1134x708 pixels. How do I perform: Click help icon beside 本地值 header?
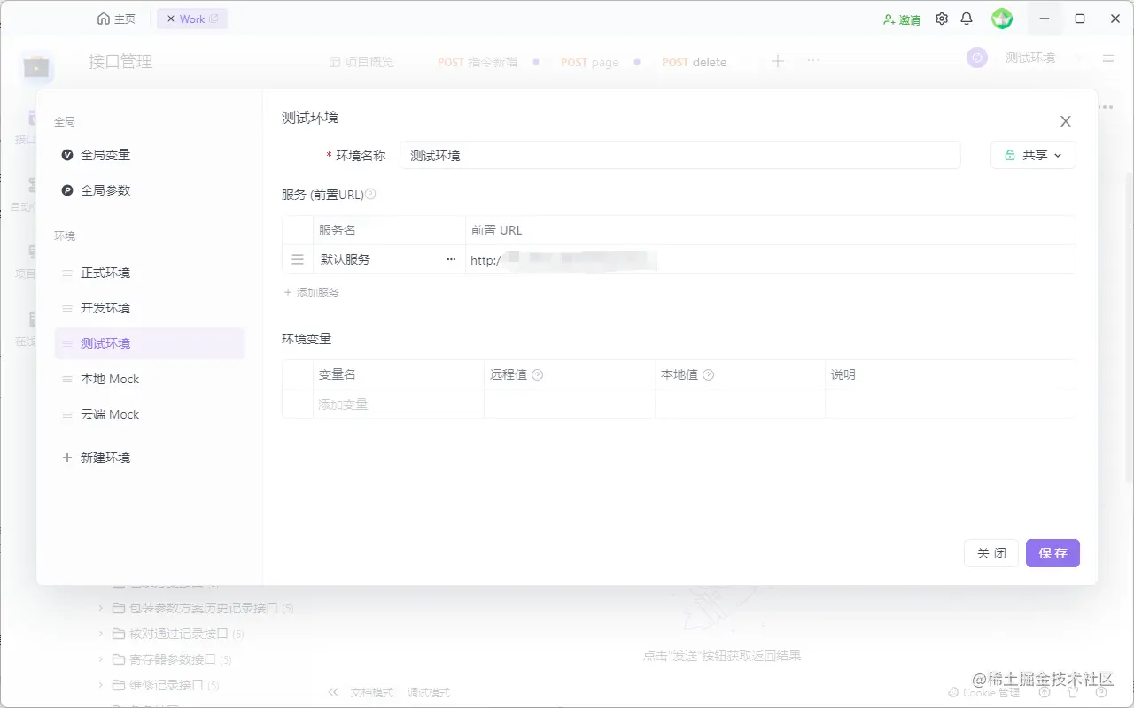click(x=708, y=374)
